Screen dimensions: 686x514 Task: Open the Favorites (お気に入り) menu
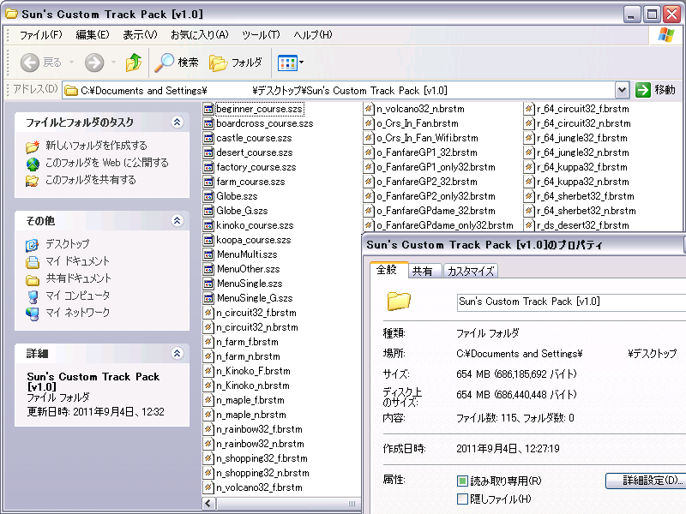point(200,34)
